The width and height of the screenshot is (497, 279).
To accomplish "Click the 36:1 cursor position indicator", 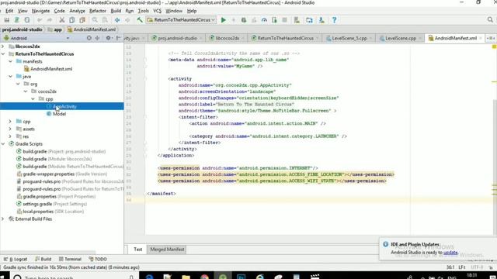I will pos(450,267).
